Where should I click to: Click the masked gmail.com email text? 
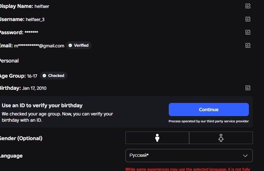point(39,46)
